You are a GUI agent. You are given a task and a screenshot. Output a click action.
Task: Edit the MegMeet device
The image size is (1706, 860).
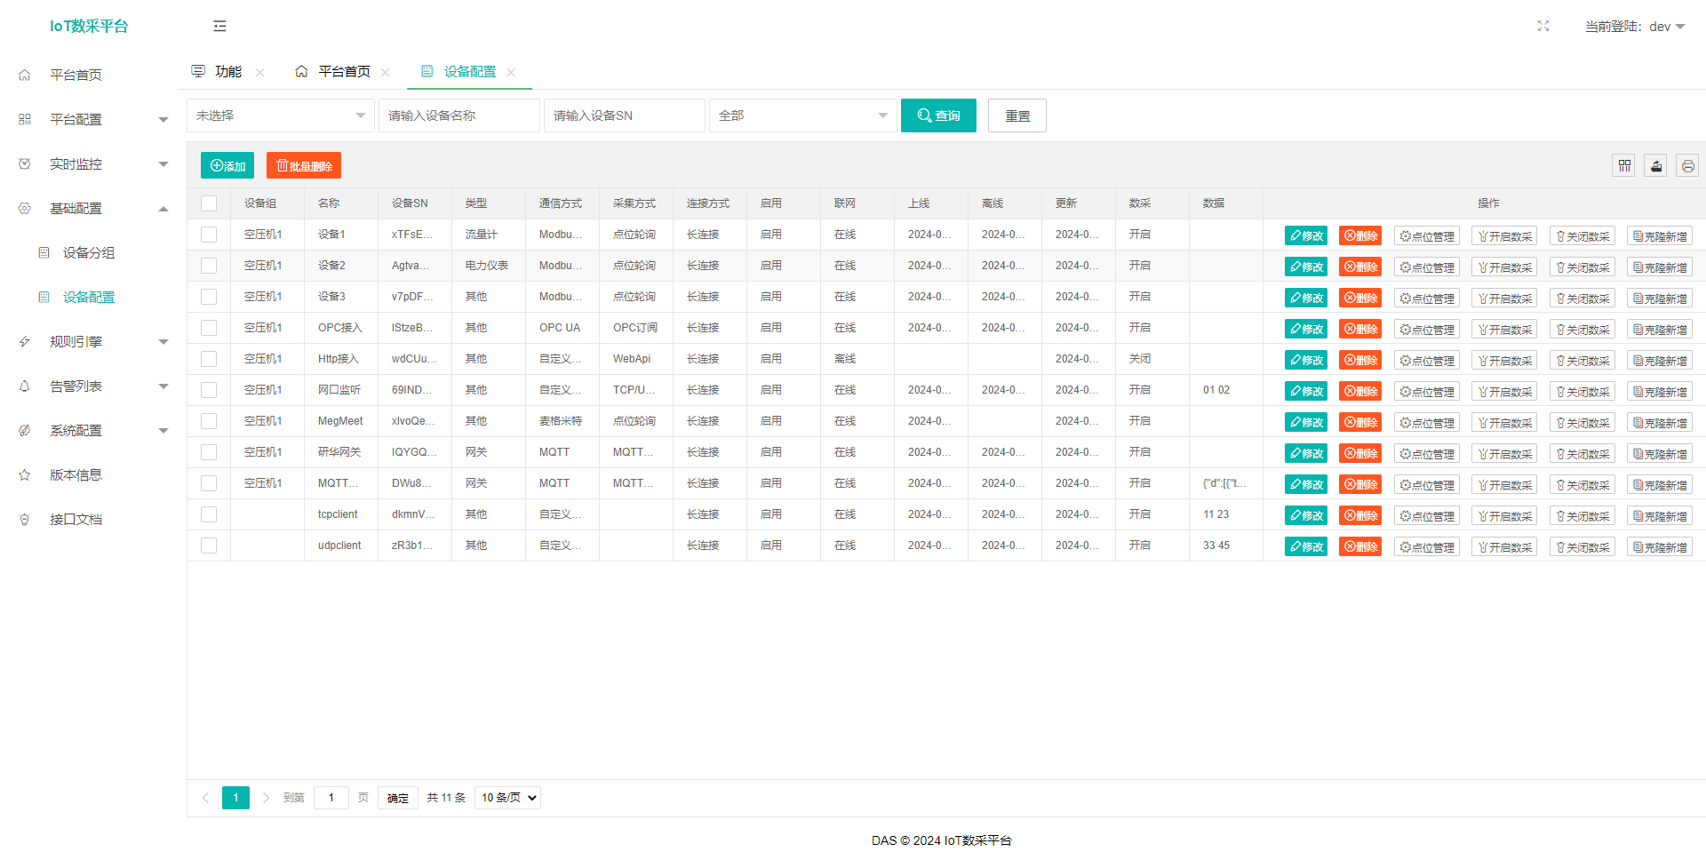1306,422
